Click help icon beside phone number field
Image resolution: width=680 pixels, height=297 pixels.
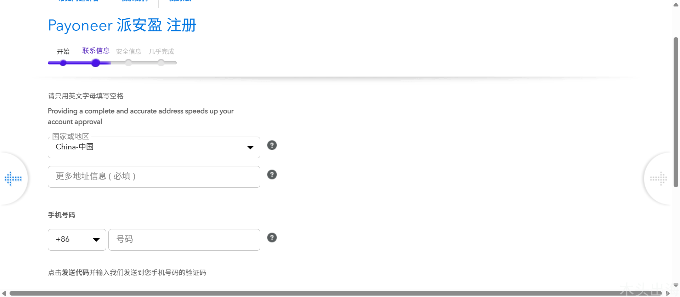point(272,238)
